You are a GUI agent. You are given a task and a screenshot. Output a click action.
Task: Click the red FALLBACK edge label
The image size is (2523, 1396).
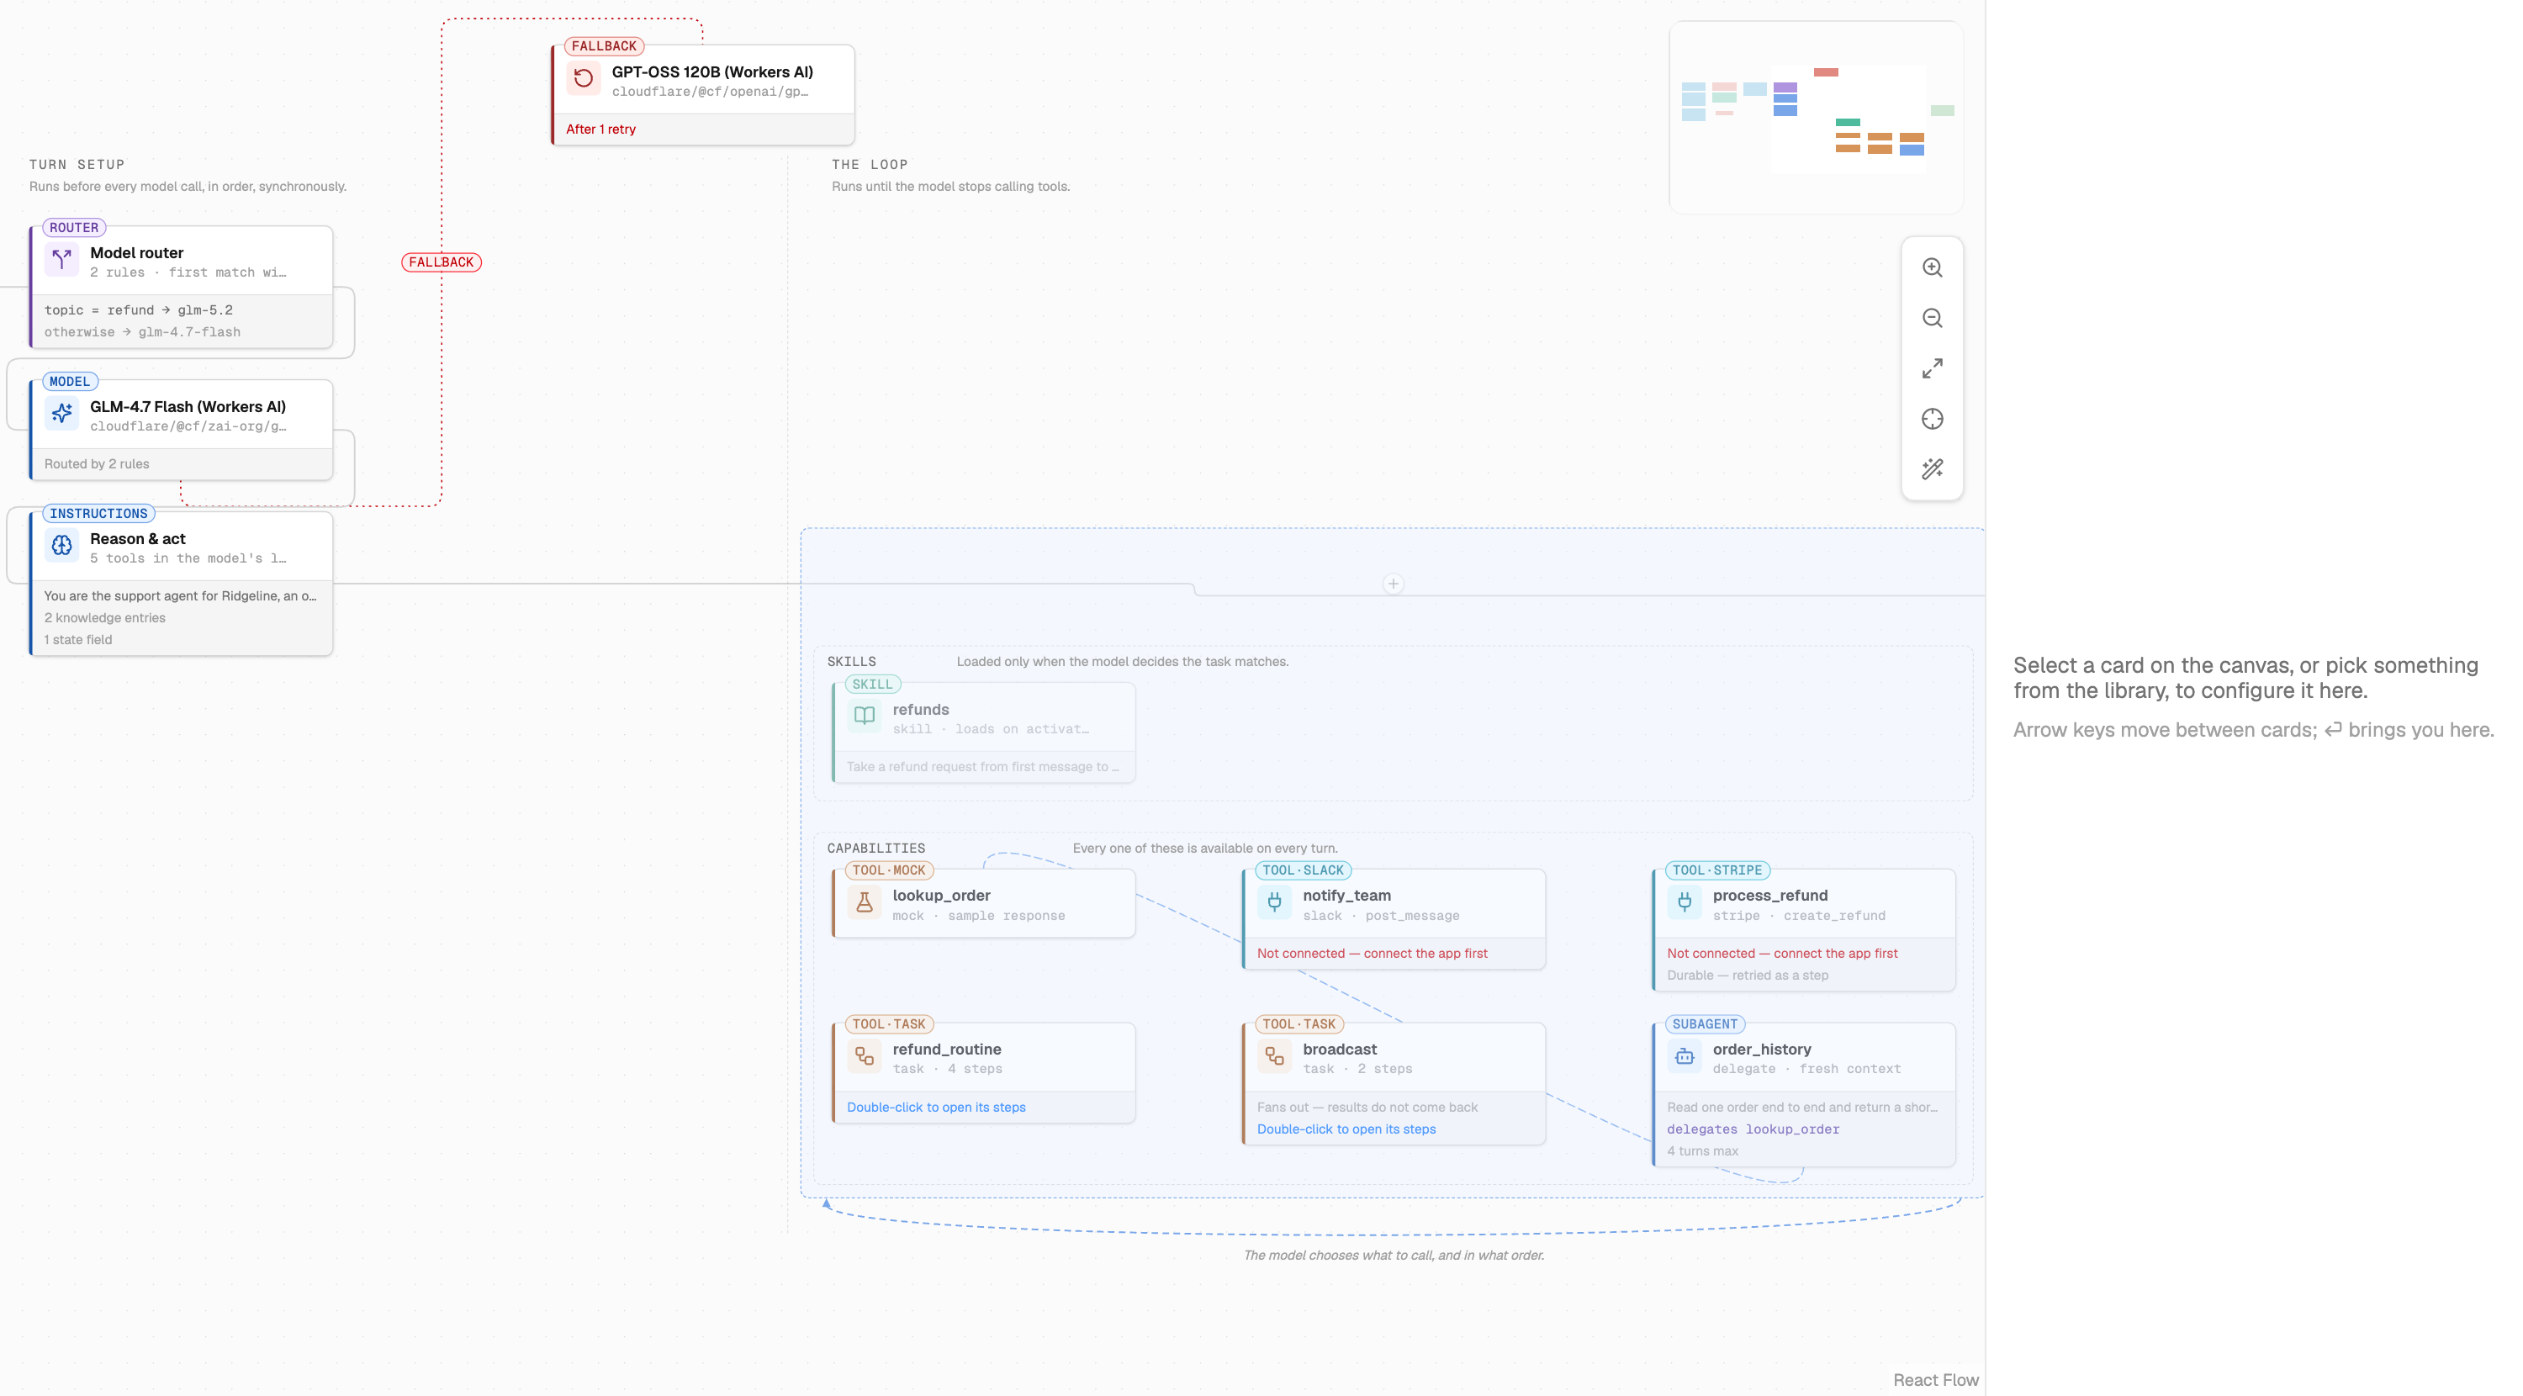441,262
